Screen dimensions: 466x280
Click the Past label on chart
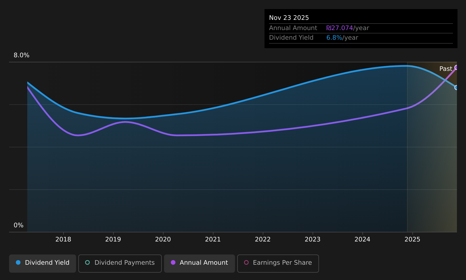click(x=446, y=69)
